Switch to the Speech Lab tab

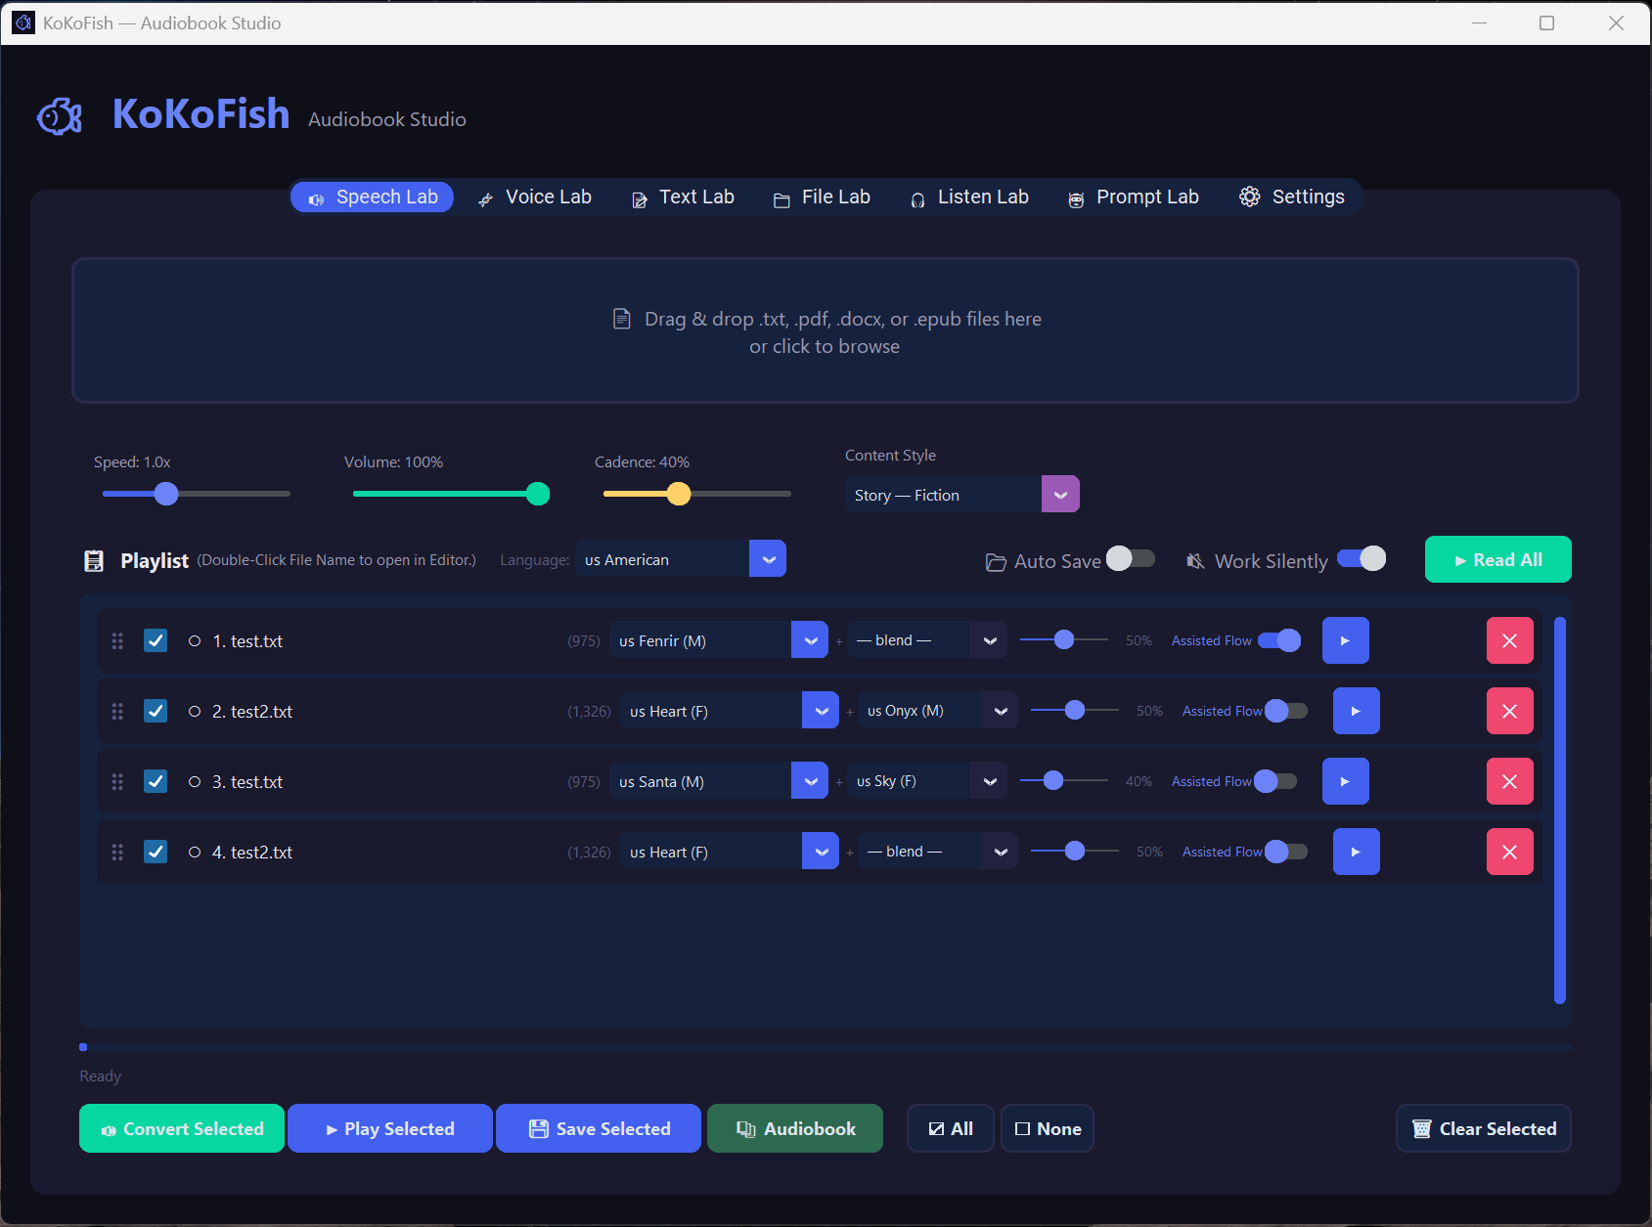pos(372,197)
